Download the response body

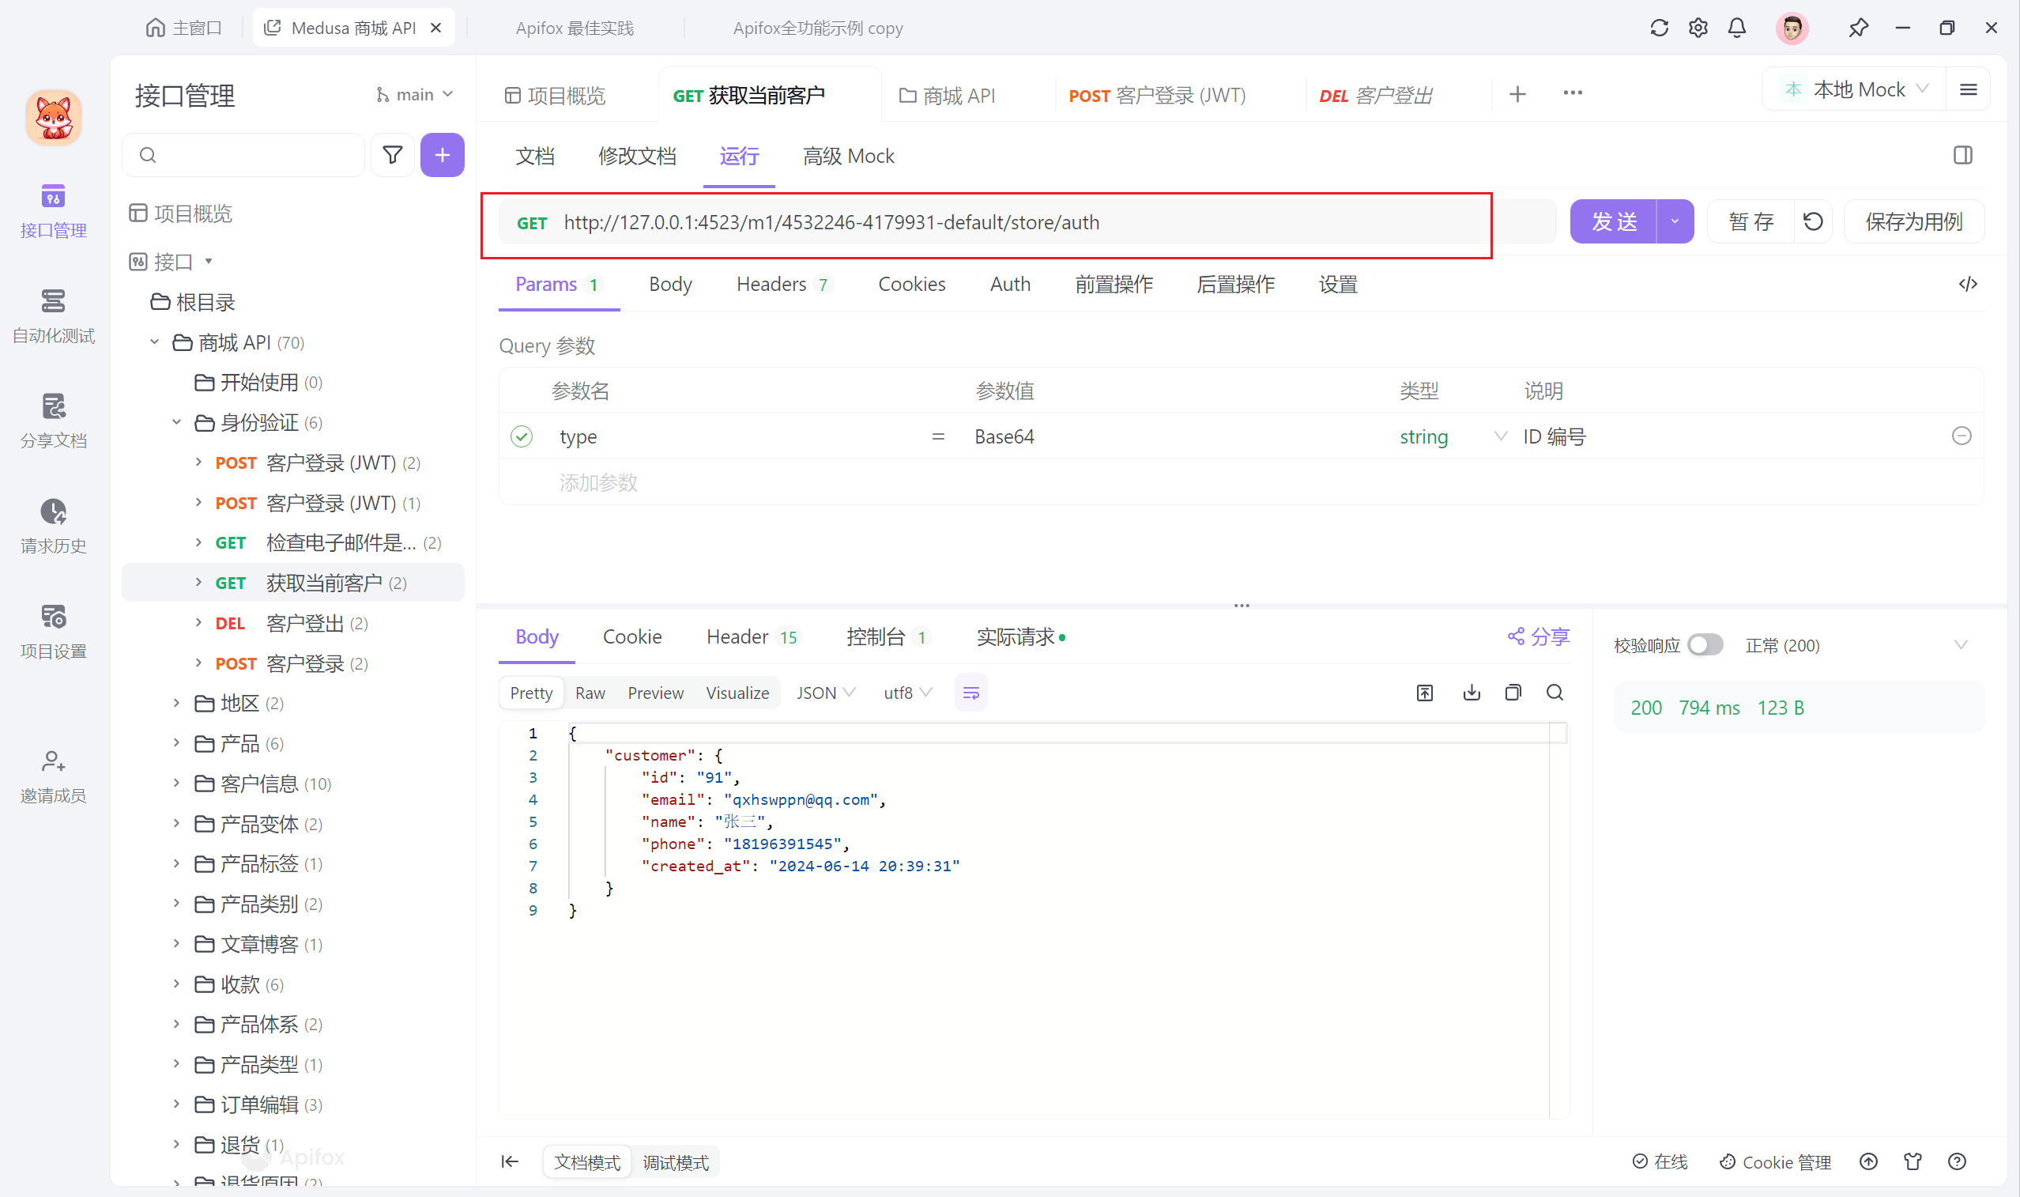[x=1471, y=692]
